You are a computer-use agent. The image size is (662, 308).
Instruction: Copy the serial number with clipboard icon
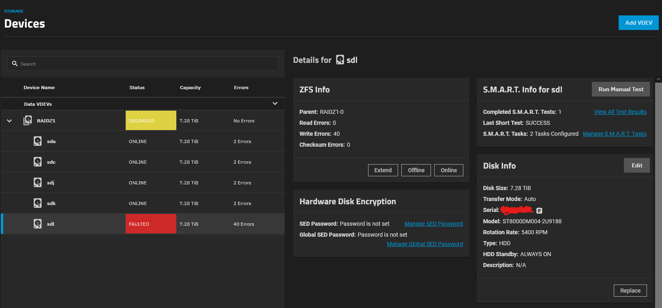pyautogui.click(x=539, y=210)
